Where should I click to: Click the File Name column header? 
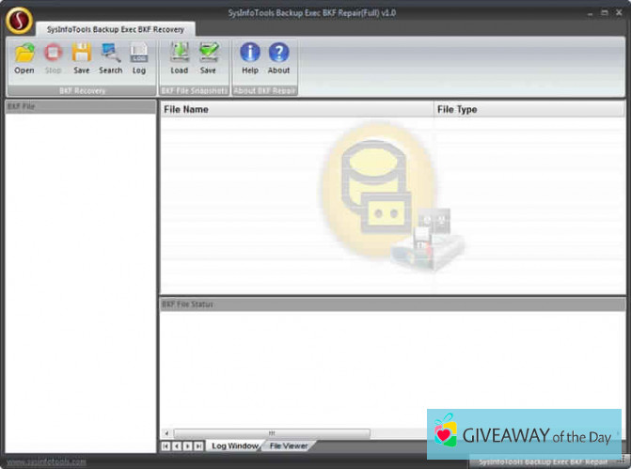click(x=296, y=110)
